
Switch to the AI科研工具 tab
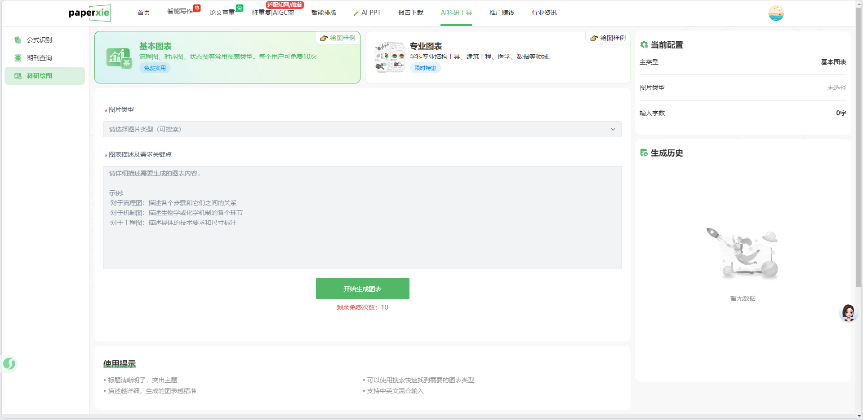[x=456, y=13]
